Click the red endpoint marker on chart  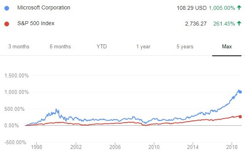pos(240,117)
